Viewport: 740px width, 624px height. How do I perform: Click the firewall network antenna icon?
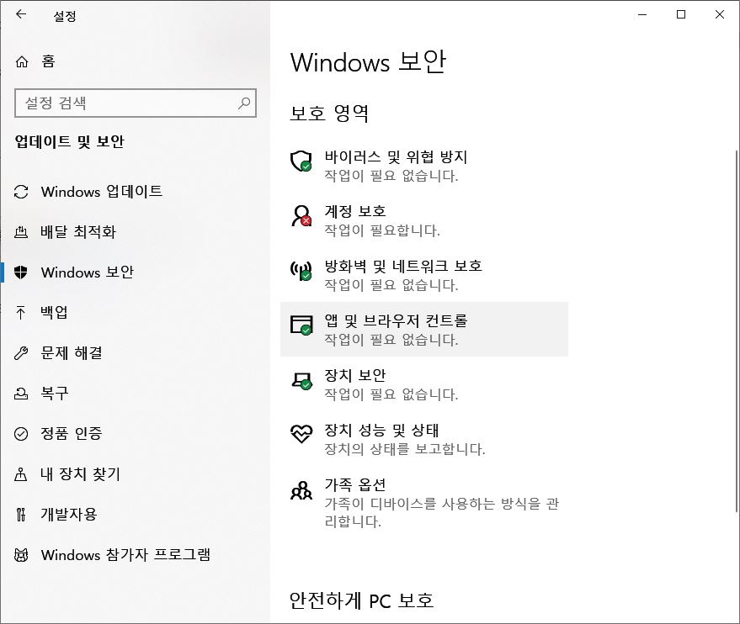click(301, 271)
